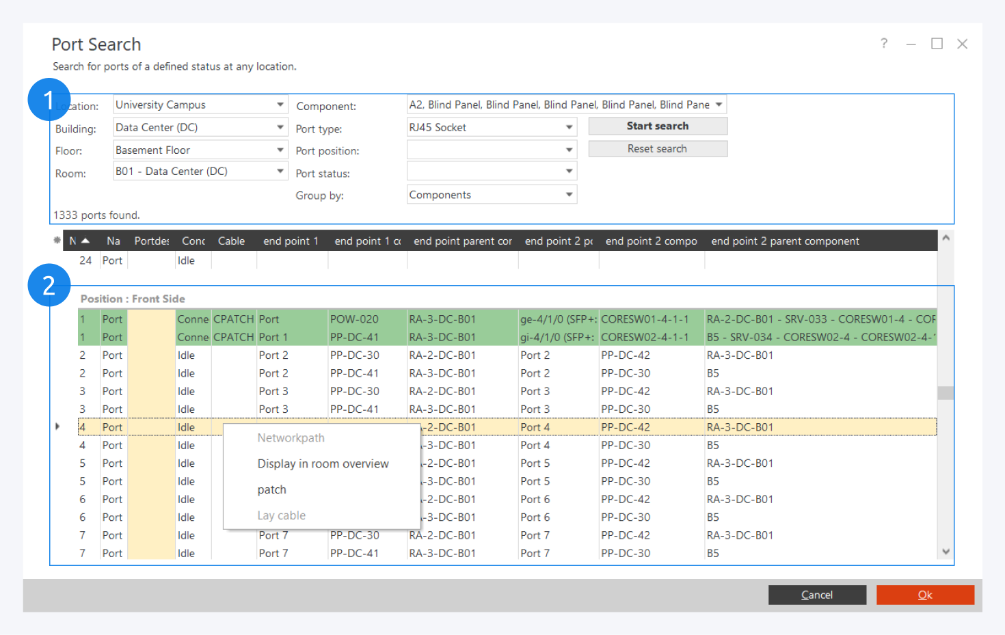Click the Cancel button
Screen dimensions: 1005x635
816,595
